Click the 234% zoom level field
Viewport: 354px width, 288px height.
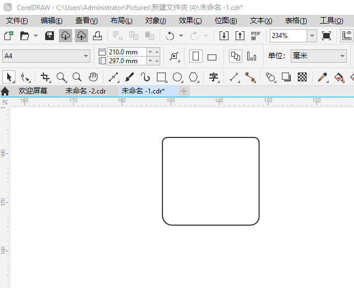point(288,36)
